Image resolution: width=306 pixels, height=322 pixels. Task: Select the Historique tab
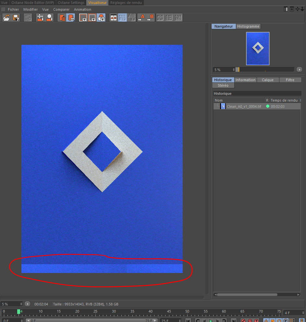[223, 80]
